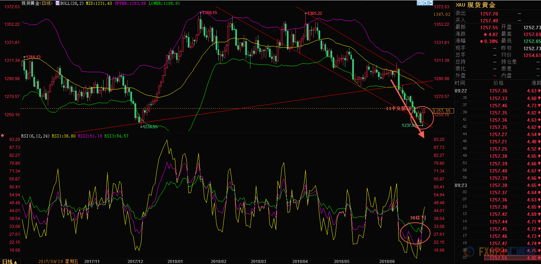Click the 时间 column header
Image resolution: width=541 pixels, height=264 pixels.
[460, 83]
